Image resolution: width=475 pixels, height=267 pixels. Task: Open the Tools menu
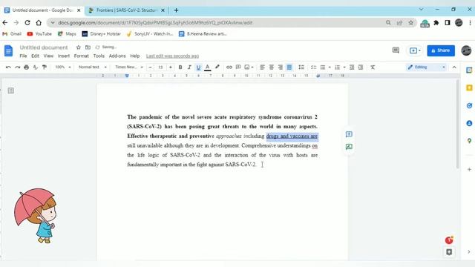[x=99, y=56]
